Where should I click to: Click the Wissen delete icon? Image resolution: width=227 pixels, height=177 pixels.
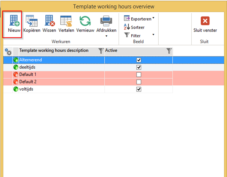[49, 21]
